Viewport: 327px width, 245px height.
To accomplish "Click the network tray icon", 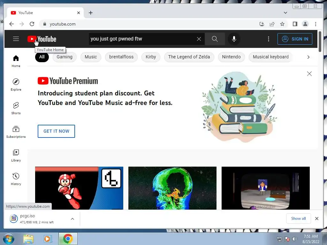I will (279, 239).
